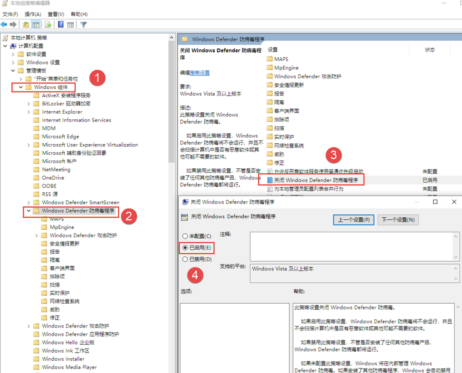Select the OneDrive folder in the tree
The width and height of the screenshot is (462, 373).
[x=53, y=177]
